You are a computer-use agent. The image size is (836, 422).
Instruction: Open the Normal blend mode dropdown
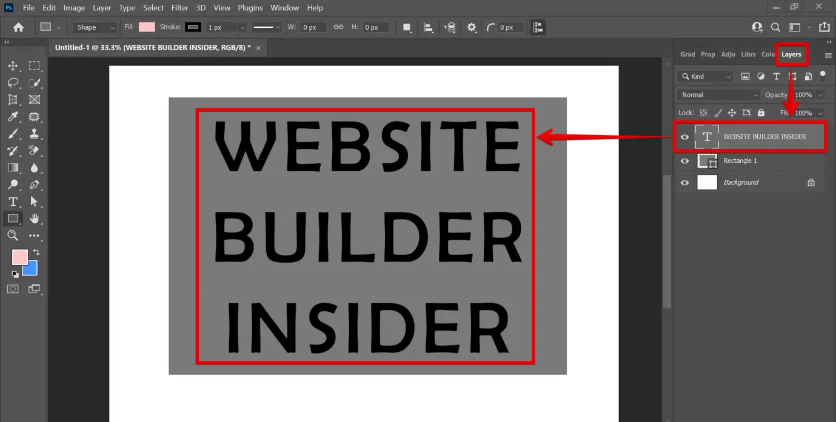pyautogui.click(x=718, y=94)
